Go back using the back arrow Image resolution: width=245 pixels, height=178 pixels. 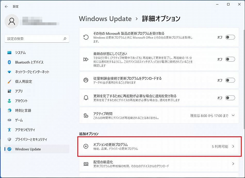click(x=6, y=6)
